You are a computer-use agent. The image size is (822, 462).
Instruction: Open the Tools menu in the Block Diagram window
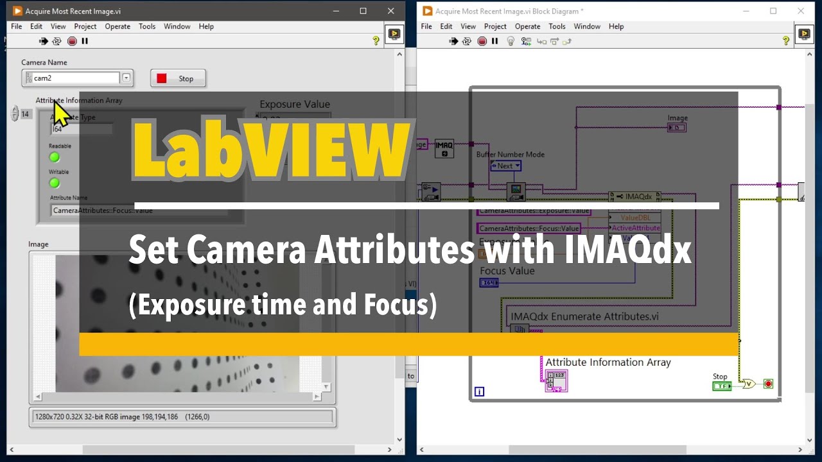pos(557,26)
